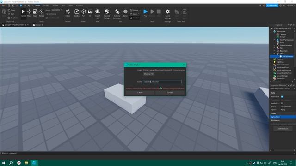296x166 pixels.
Task: Select ClickDetector in the Explorer
Action: 288,56
